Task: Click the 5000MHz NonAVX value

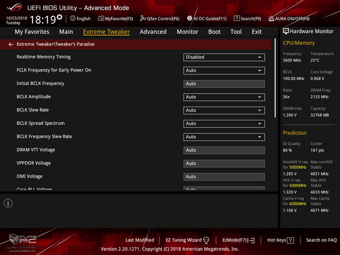Action: click(297, 167)
